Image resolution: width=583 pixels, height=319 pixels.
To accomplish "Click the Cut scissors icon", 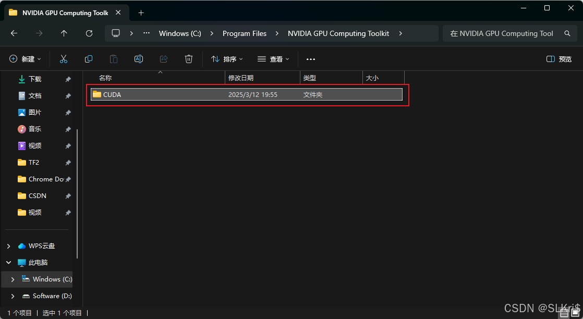I will [64, 59].
